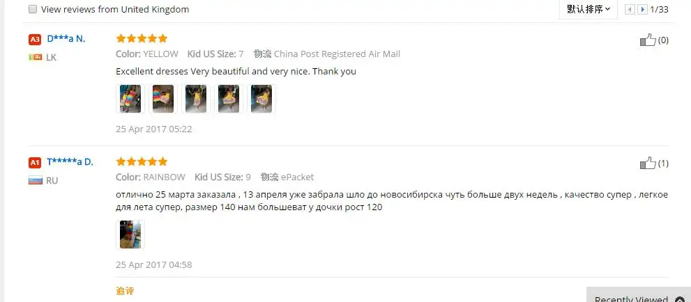Go to next reviews page arrow

642,9
